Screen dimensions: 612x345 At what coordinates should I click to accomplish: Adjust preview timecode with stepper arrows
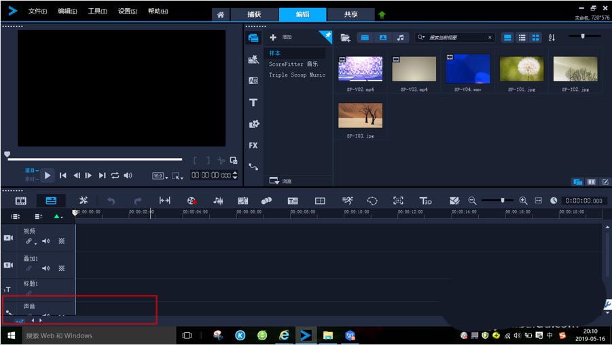tap(235, 176)
